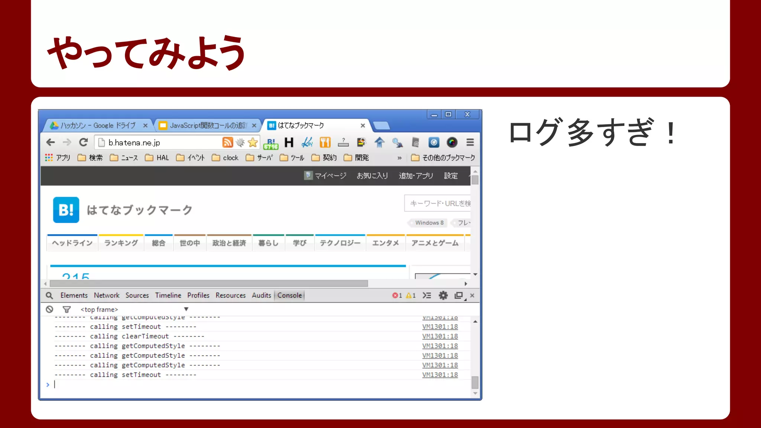Toggle the DevTools drawer icon
This screenshot has height=428, width=761.
click(427, 295)
